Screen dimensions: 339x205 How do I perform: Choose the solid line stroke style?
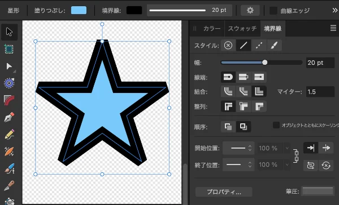click(x=244, y=46)
